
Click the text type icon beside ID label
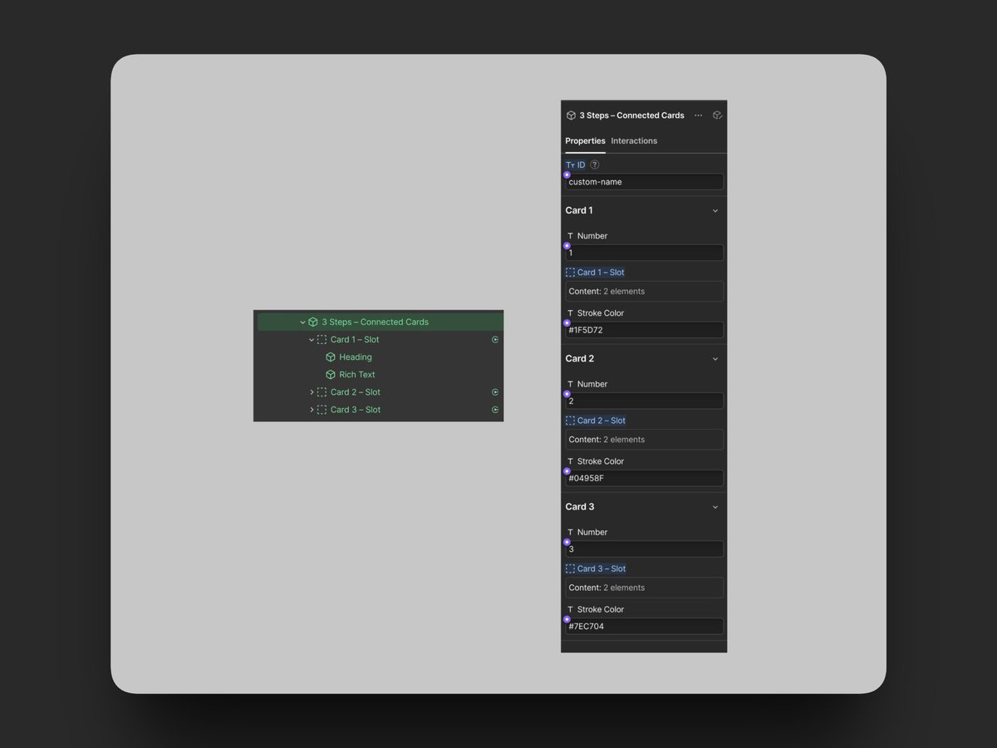(570, 165)
